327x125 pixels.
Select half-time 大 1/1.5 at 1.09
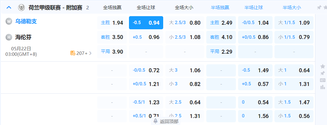tap(294, 23)
